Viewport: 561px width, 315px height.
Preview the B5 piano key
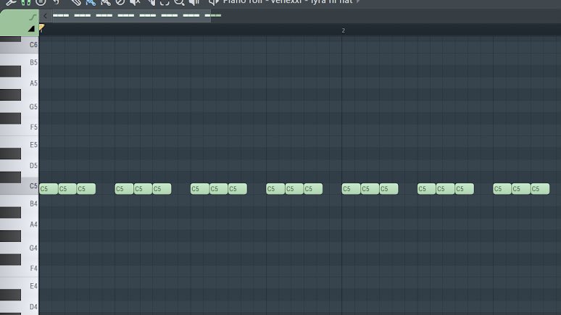pyautogui.click(x=30, y=62)
